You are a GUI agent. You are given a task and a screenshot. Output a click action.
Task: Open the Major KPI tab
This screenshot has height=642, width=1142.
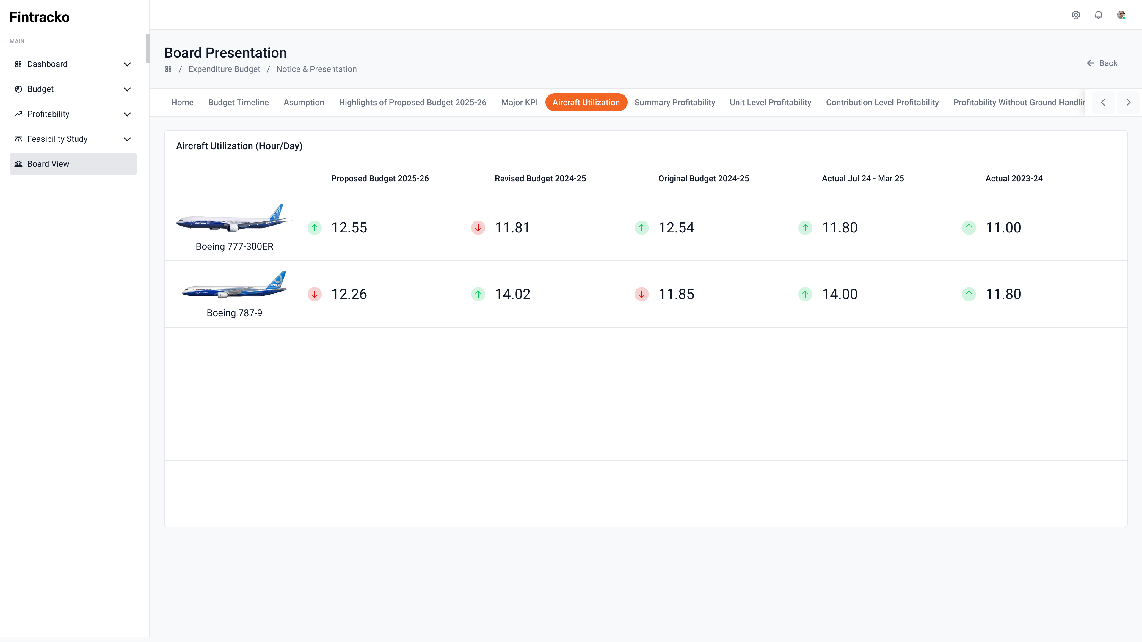coord(519,102)
